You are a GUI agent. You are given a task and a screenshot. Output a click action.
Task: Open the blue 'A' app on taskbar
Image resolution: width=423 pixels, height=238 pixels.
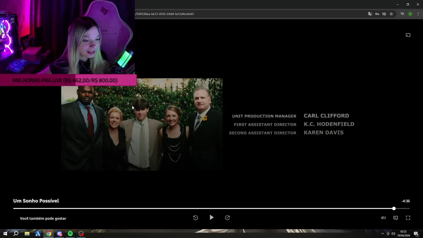(x=38, y=234)
